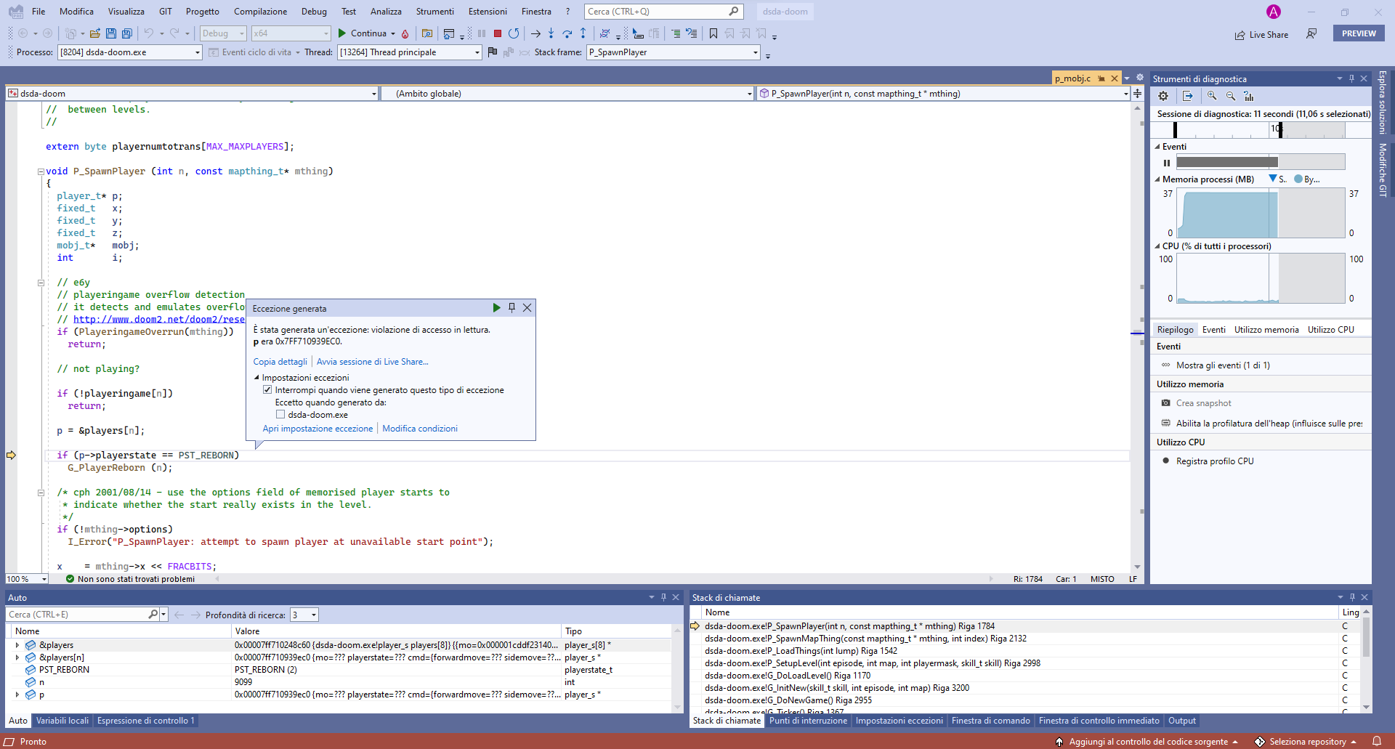Image resolution: width=1395 pixels, height=749 pixels.
Task: Click the search magnifier in Auto window search box
Action: 153,615
